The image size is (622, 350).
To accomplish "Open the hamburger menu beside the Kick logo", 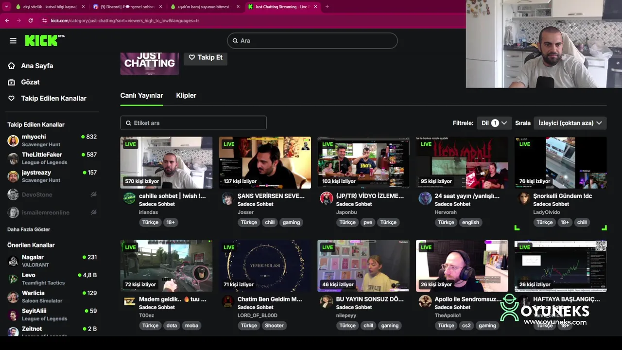I will (13, 41).
